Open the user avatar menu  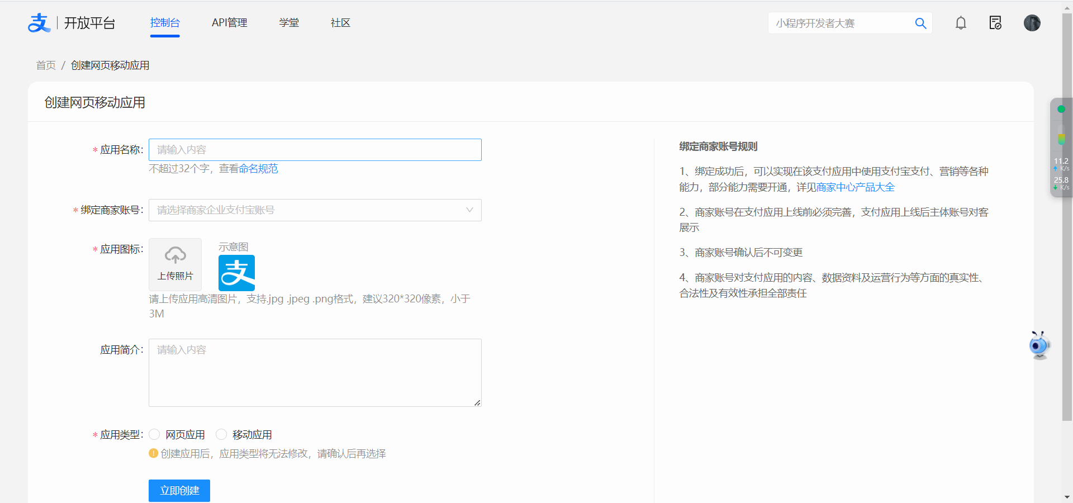(x=1032, y=23)
